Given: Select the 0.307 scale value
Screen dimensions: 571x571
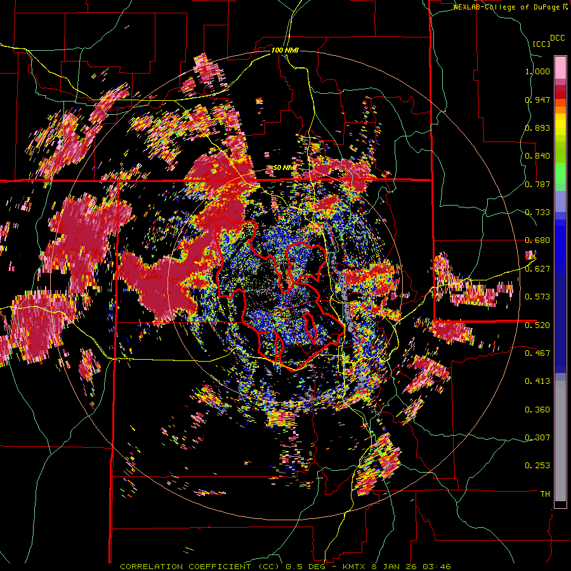Looking at the screenshot, I should point(537,438).
